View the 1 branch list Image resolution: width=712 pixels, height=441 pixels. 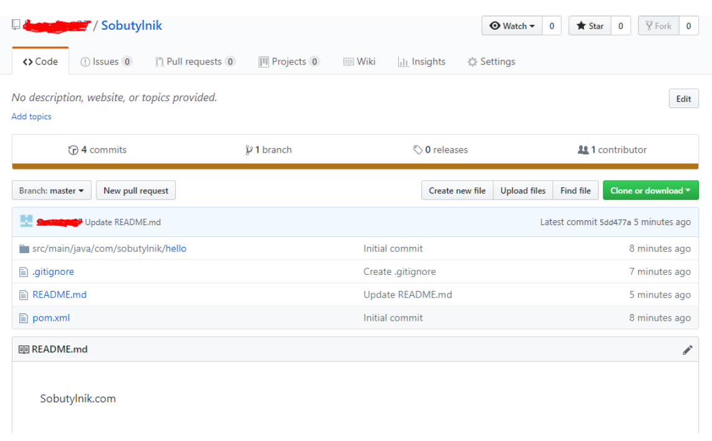[268, 149]
